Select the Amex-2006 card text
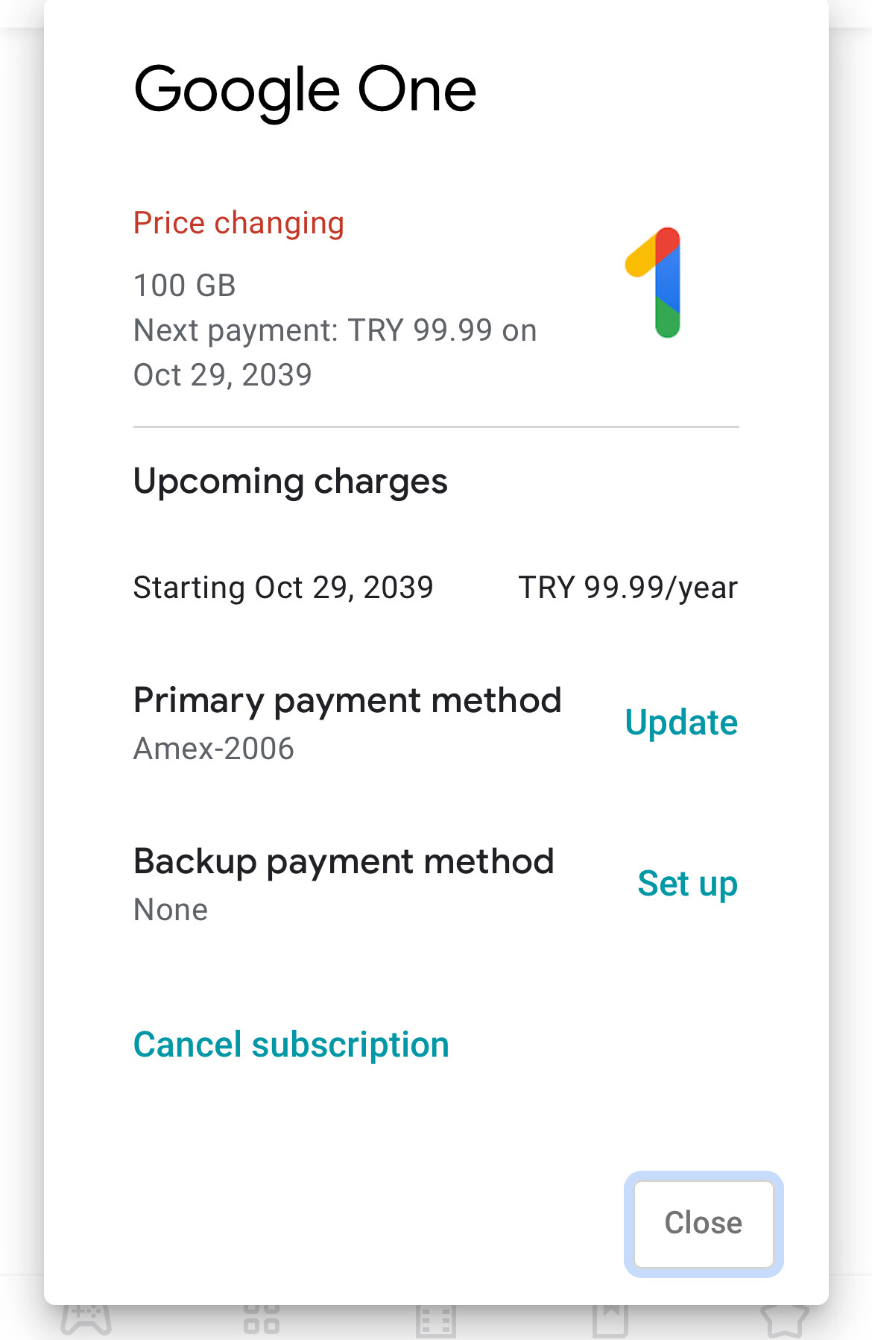Screen dimensions: 872x1340 [214, 749]
